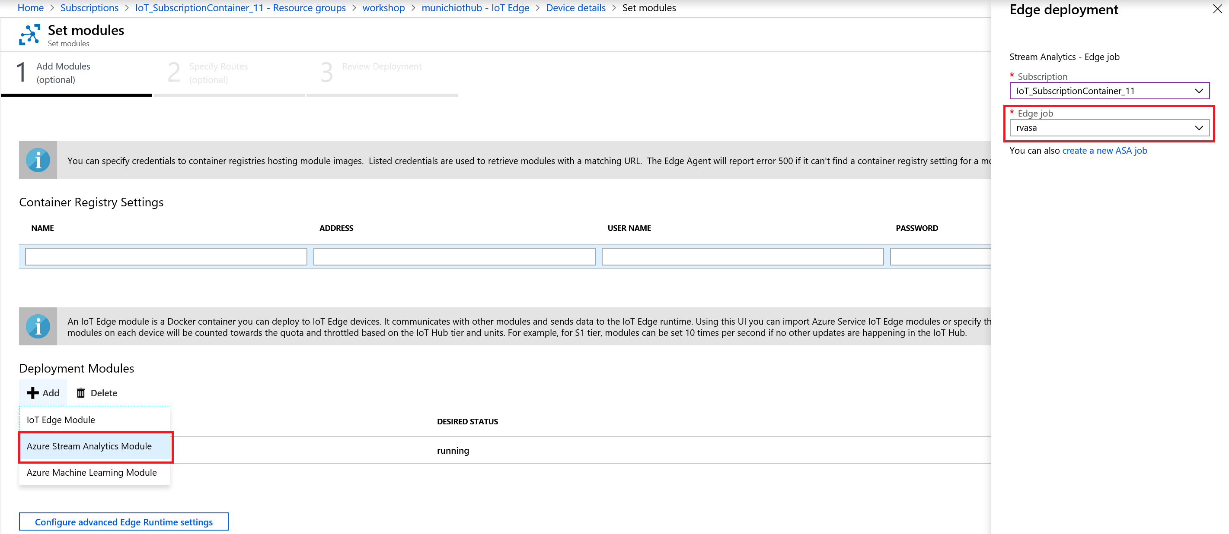The height and width of the screenshot is (534, 1229).
Task: Click the IoT Edge module info icon
Action: (38, 327)
